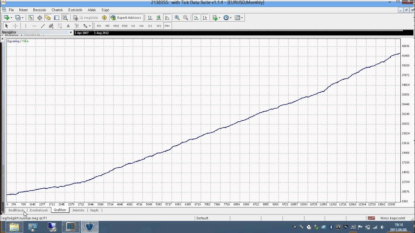Open the Chartok menu
Viewport: 415px width, 233px height.
tap(57, 10)
